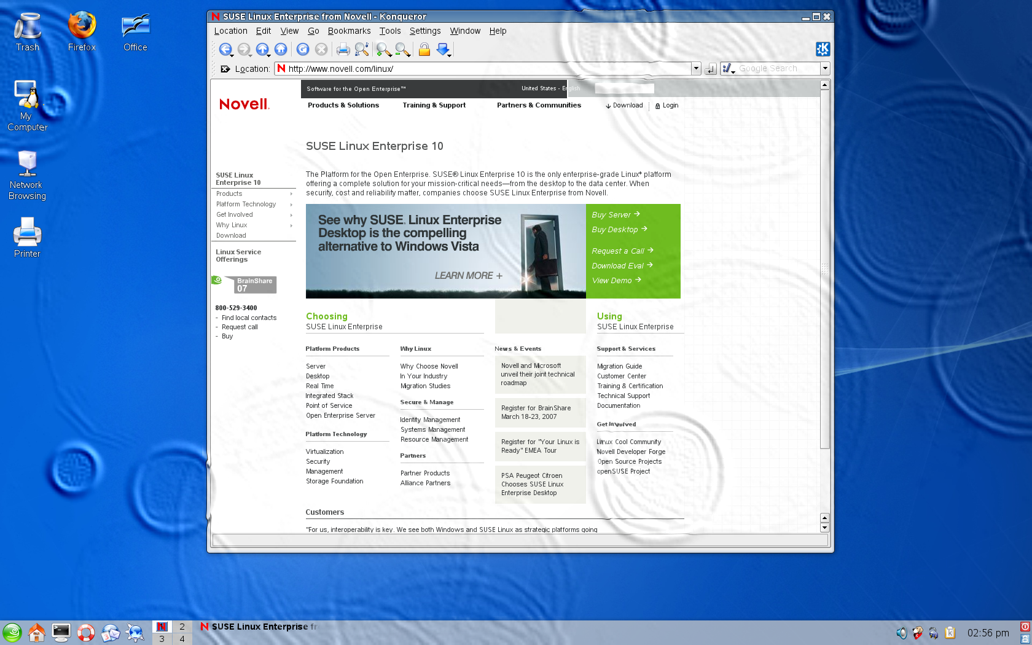This screenshot has width=1032, height=645.
Task: Click the Products & Solutions nav link
Action: [343, 105]
